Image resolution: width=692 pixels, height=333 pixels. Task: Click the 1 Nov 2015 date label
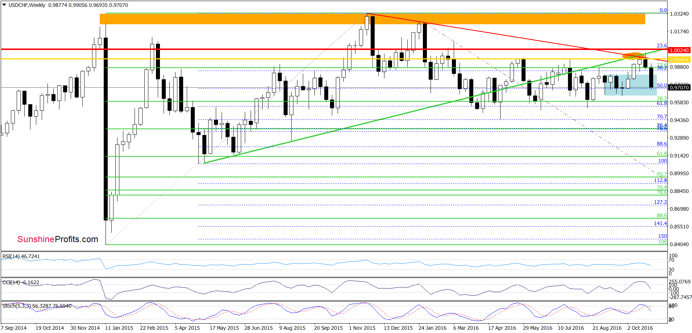coord(362,328)
